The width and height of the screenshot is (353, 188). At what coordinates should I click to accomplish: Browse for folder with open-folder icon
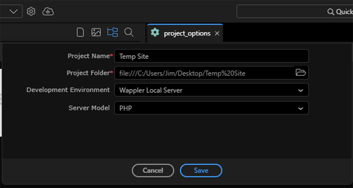(301, 73)
